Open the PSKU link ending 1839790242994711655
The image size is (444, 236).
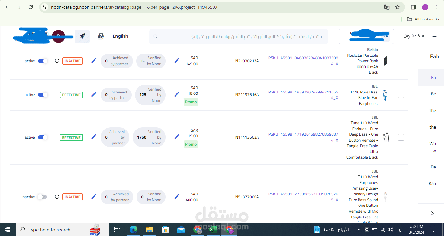point(303,95)
